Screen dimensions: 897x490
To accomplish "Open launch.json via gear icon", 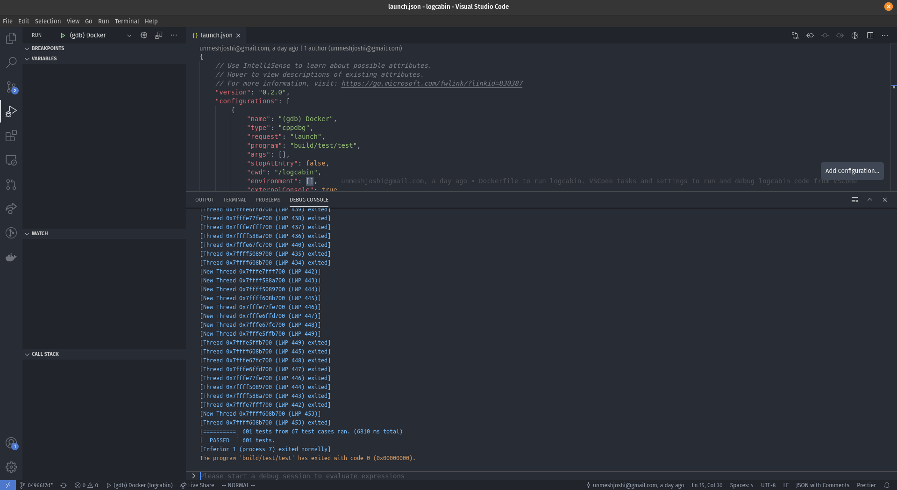I will click(144, 36).
